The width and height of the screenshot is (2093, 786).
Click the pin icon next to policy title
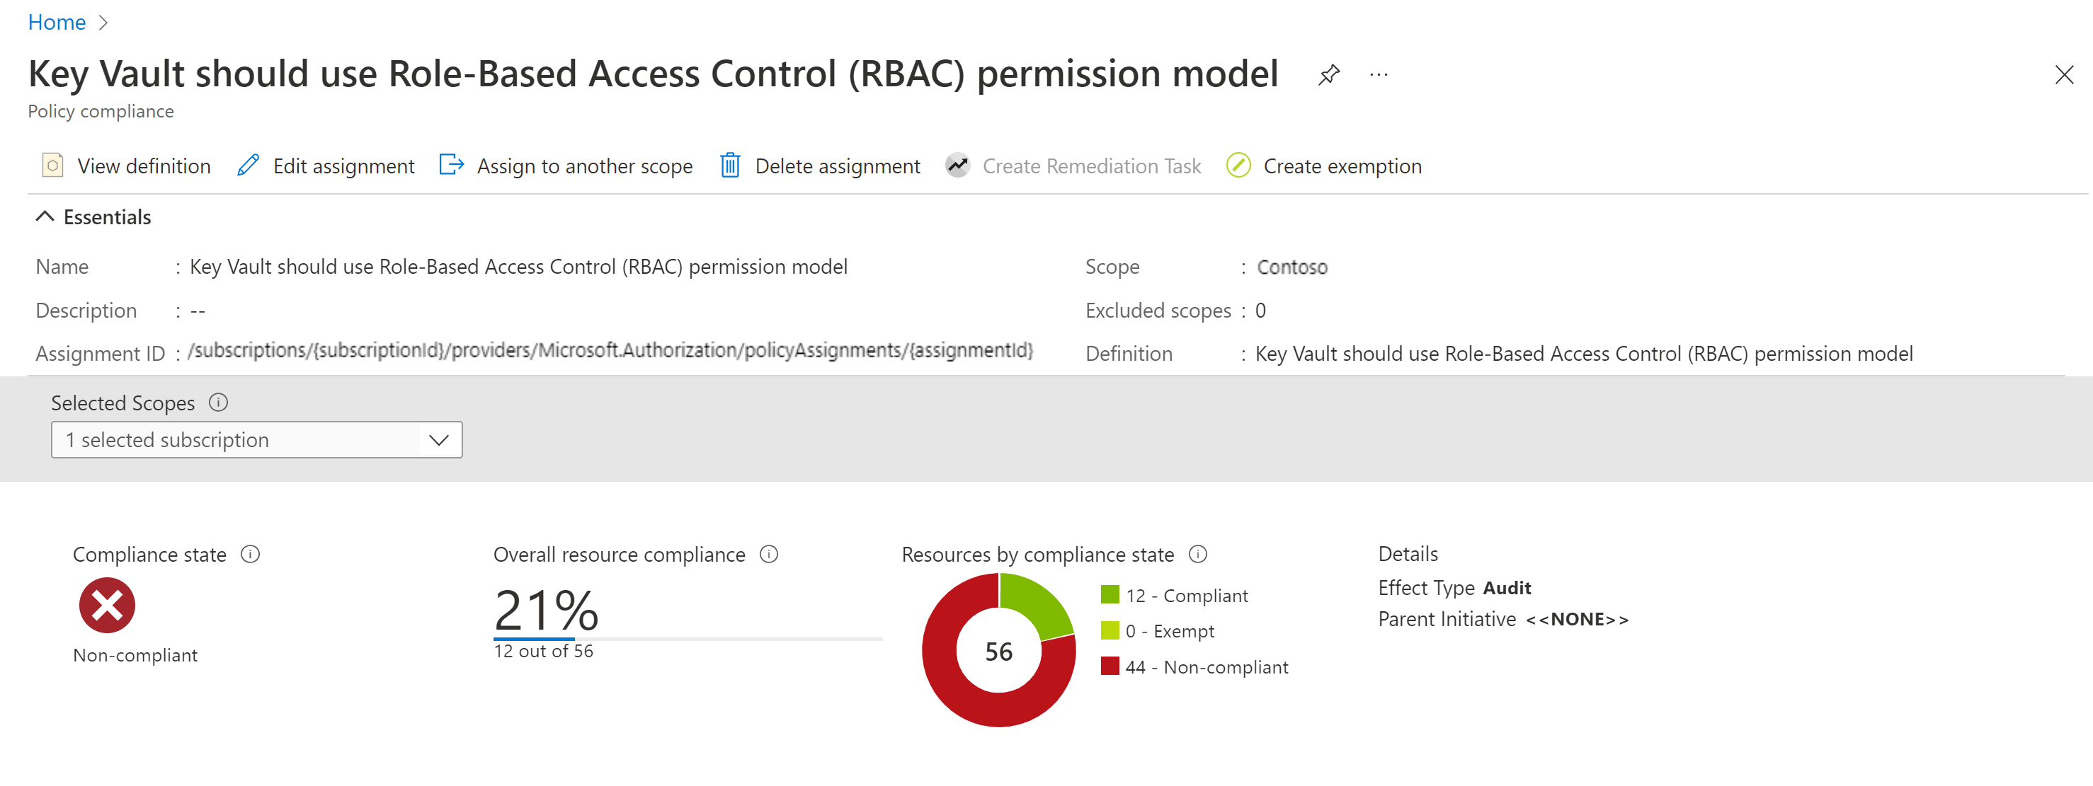click(x=1324, y=75)
